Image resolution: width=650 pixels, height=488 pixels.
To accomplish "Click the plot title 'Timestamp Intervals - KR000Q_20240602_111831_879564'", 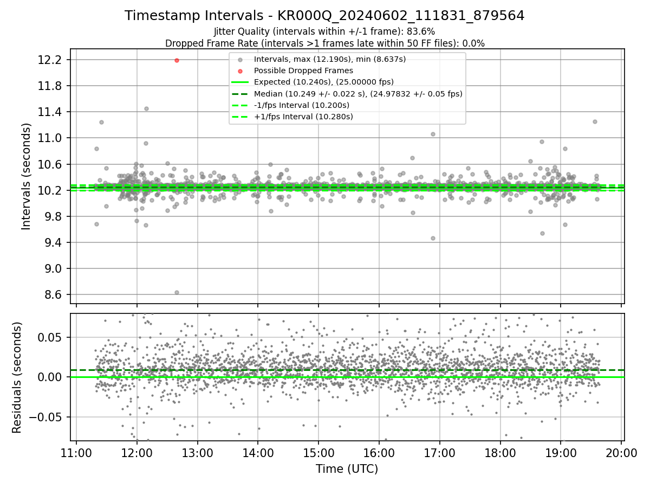I will pos(324,16).
